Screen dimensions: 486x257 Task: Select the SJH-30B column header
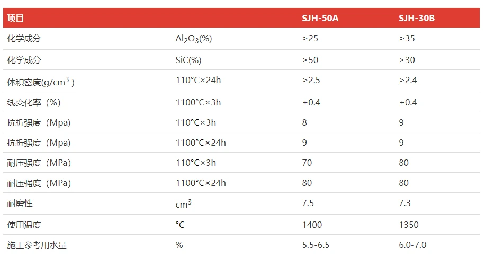pos(417,19)
